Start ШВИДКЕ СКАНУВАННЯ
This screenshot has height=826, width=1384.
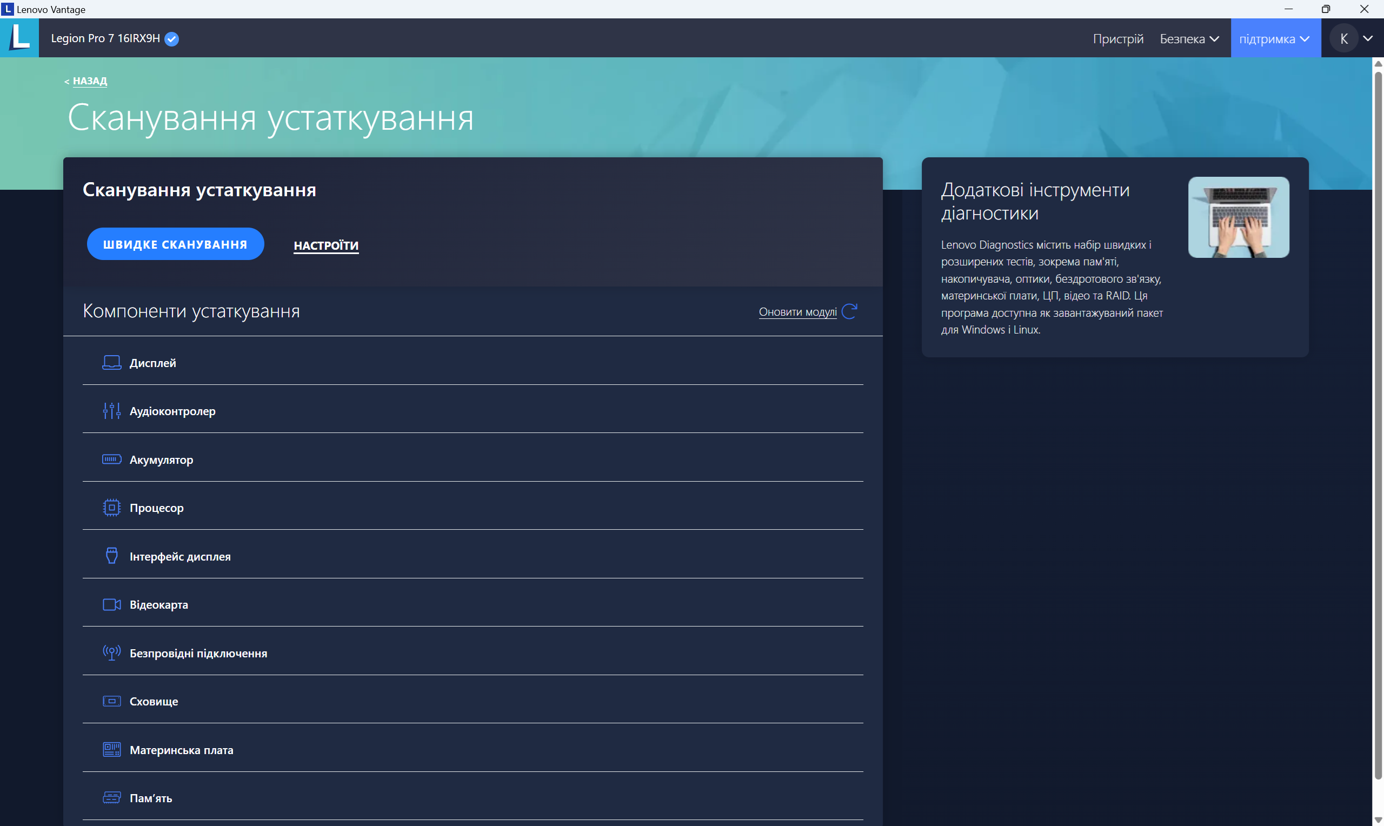tap(175, 244)
